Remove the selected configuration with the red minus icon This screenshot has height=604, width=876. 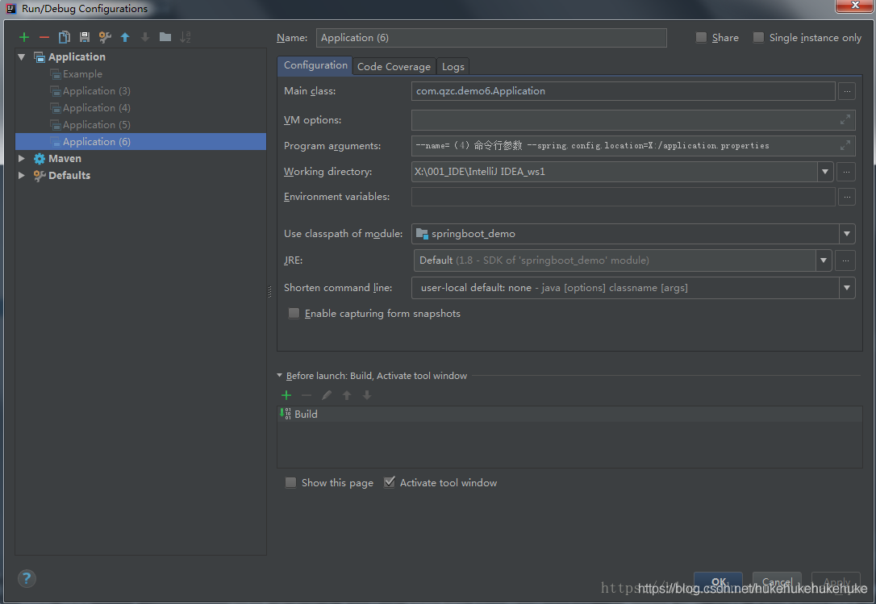coord(44,37)
